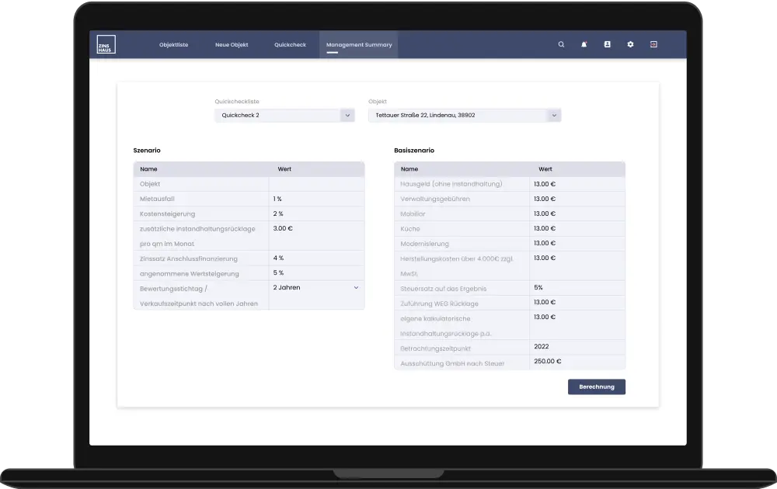
Task: Open the search icon in the navbar
Action: (x=561, y=44)
